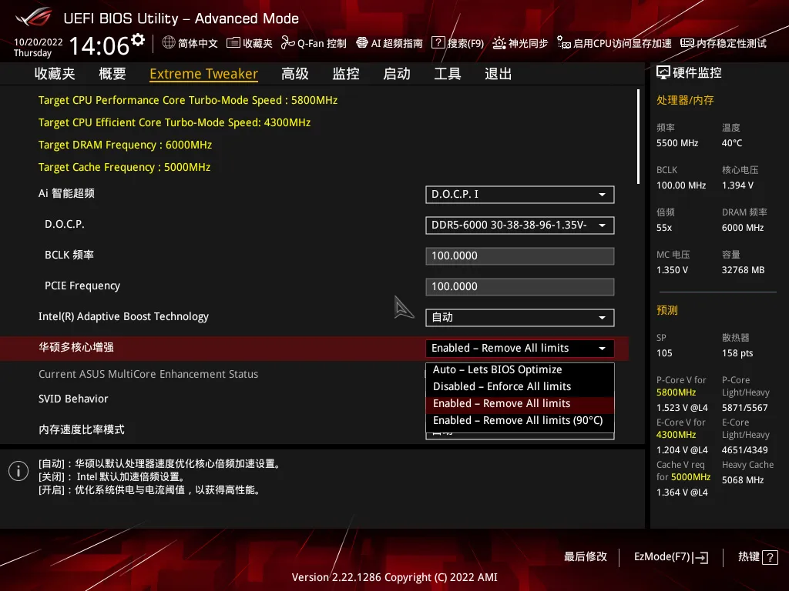Click the settings list scrollbar
This screenshot has height=591, width=789.
(638, 137)
